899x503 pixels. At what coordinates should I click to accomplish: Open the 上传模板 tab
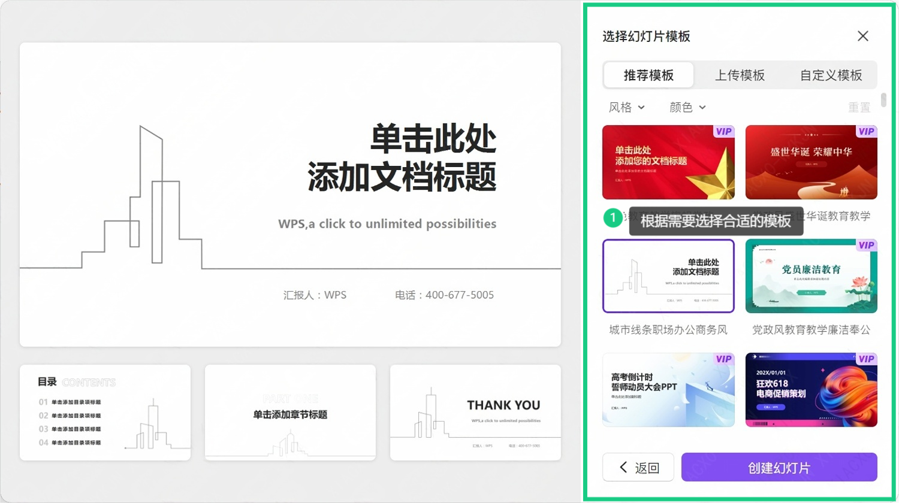(740, 75)
